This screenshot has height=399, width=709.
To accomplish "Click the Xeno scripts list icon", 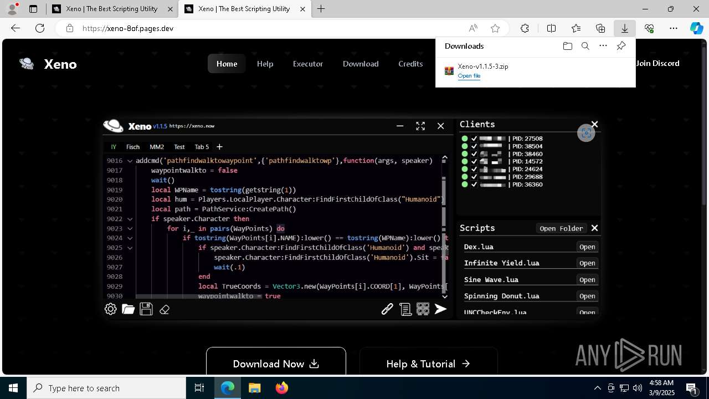I will [x=405, y=309].
